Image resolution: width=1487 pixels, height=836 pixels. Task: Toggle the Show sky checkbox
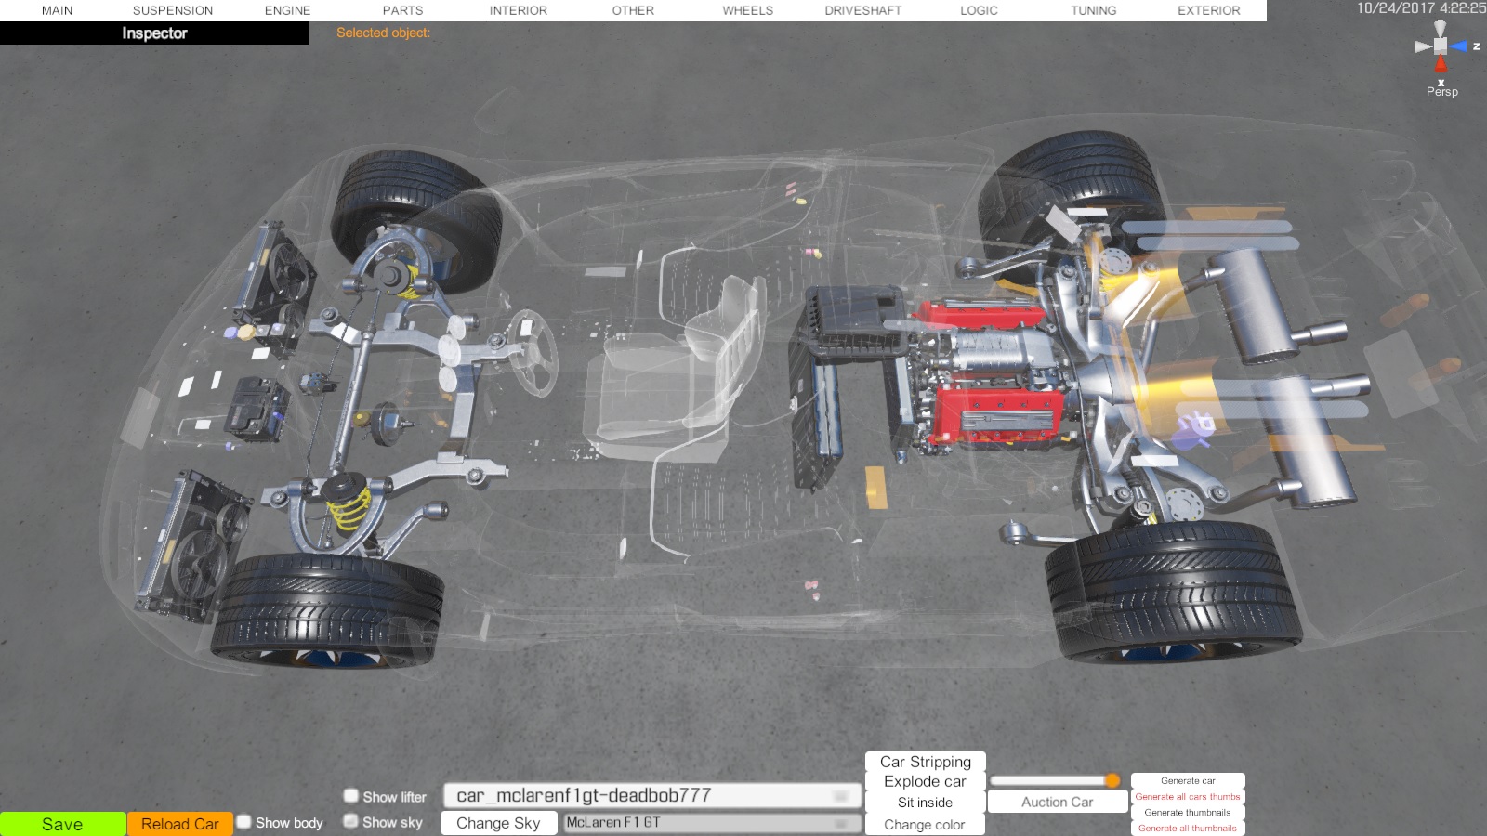(351, 821)
